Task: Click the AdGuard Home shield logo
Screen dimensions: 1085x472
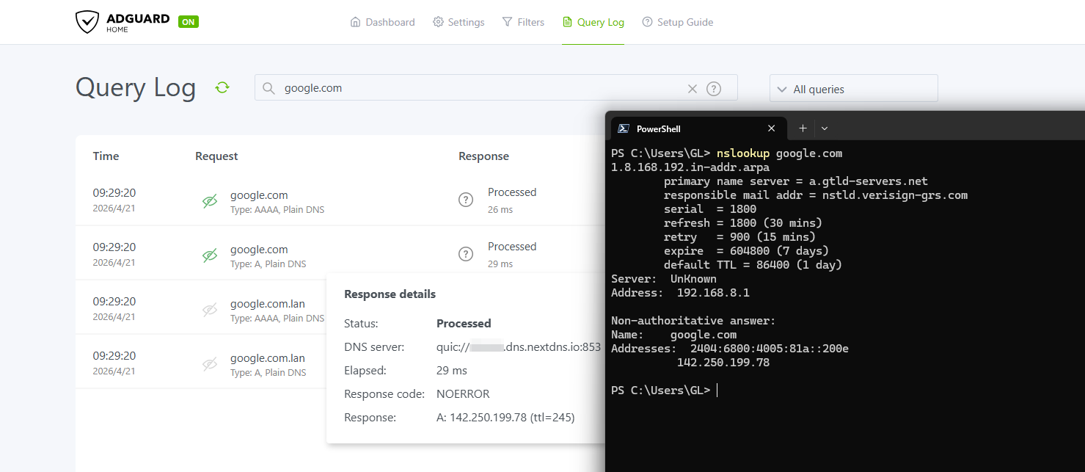Action: pos(87,22)
